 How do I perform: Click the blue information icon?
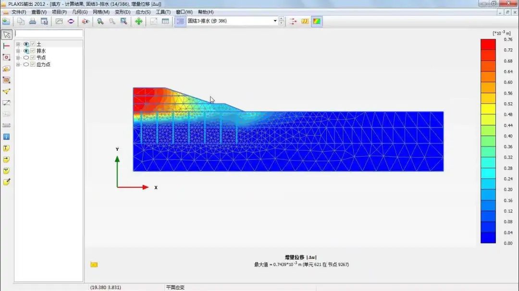pos(6,136)
